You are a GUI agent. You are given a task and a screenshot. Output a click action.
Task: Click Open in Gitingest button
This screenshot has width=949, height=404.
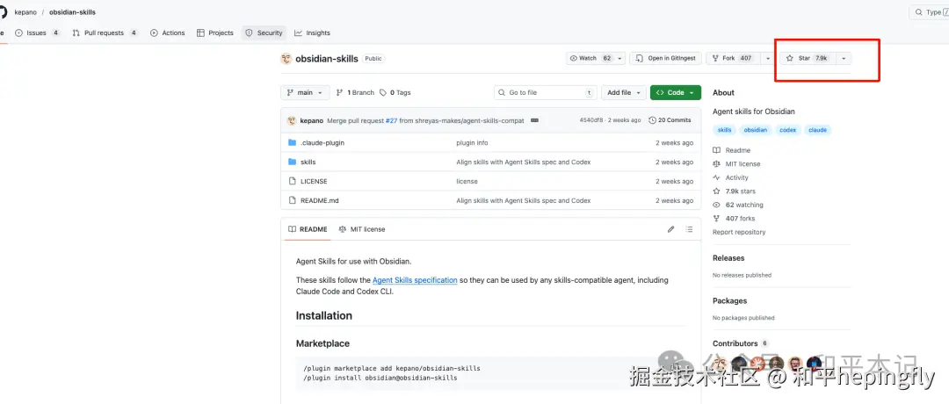666,58
